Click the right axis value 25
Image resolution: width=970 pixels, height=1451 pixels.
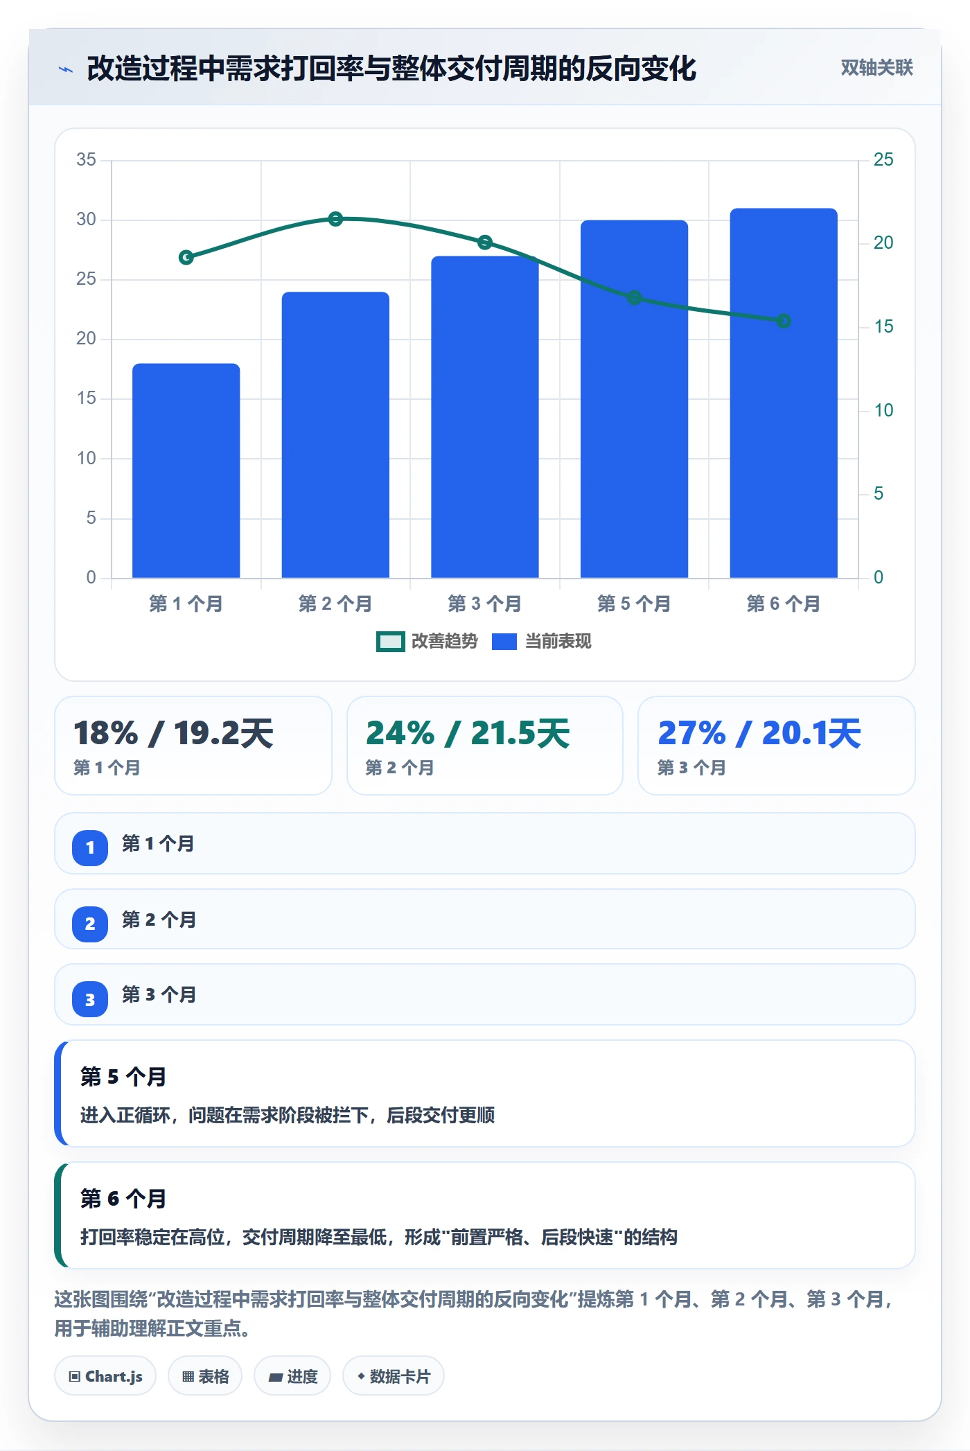point(883,160)
